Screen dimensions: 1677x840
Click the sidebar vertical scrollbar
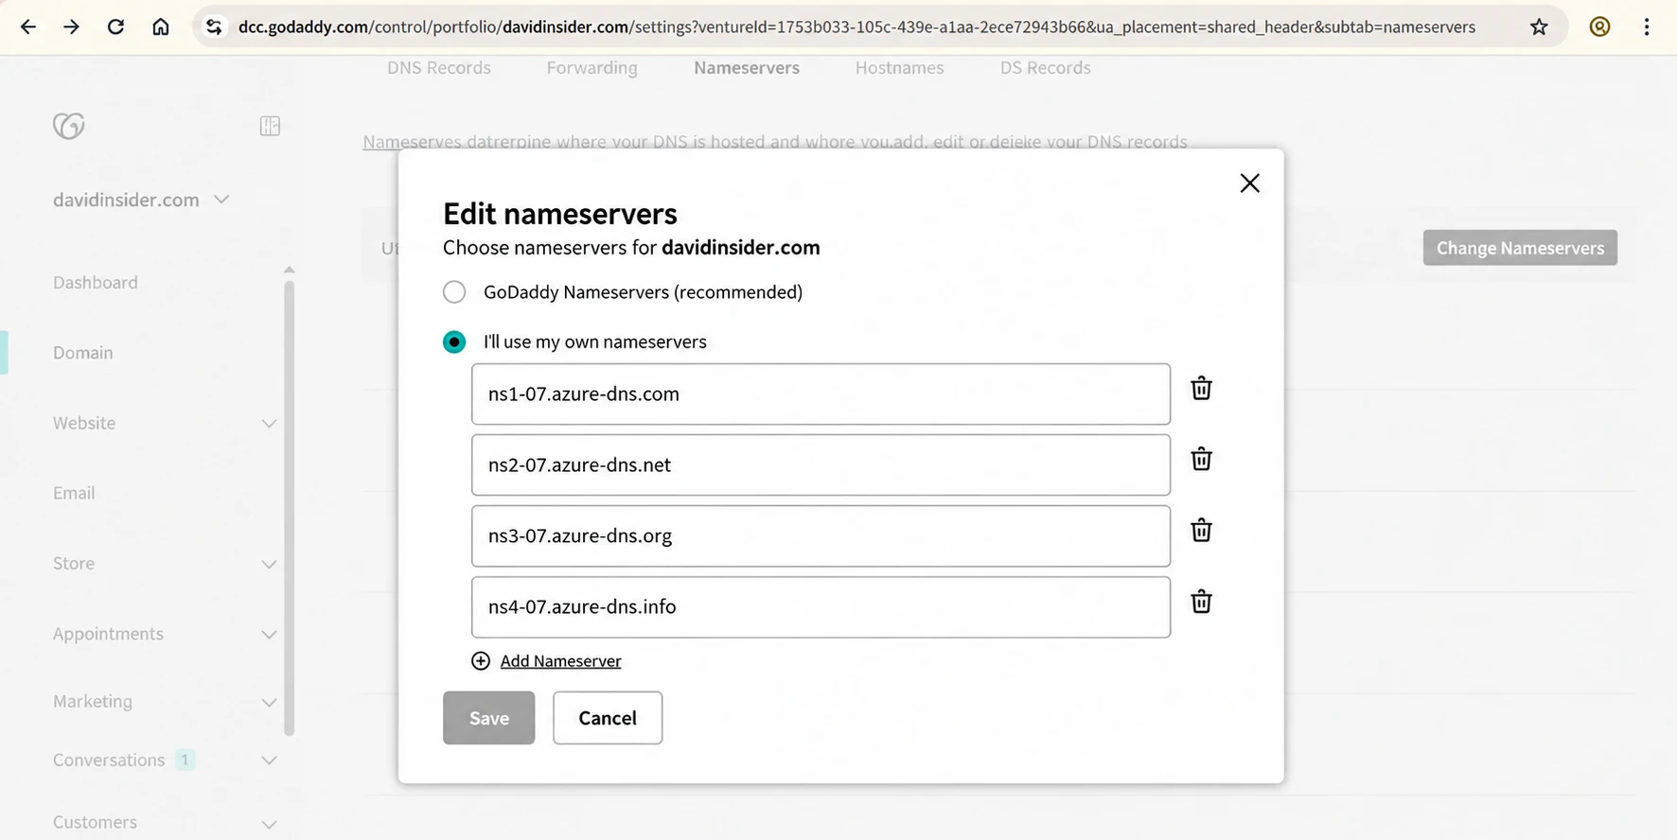[290, 508]
